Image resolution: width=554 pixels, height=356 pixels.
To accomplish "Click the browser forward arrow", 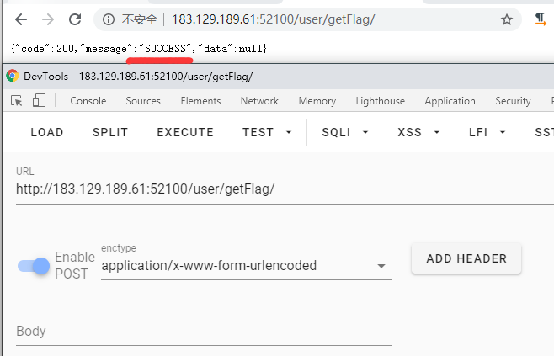I will [x=48, y=19].
